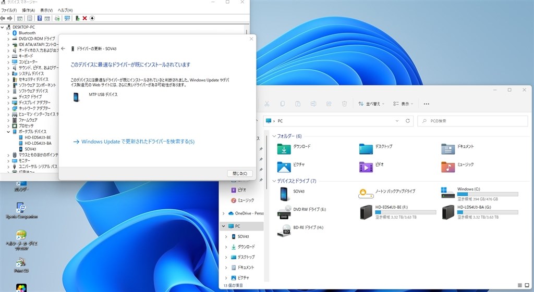This screenshot has height=292, width=534.
Task: Collapse the ポータブル デバイス node
Action: tap(8, 132)
